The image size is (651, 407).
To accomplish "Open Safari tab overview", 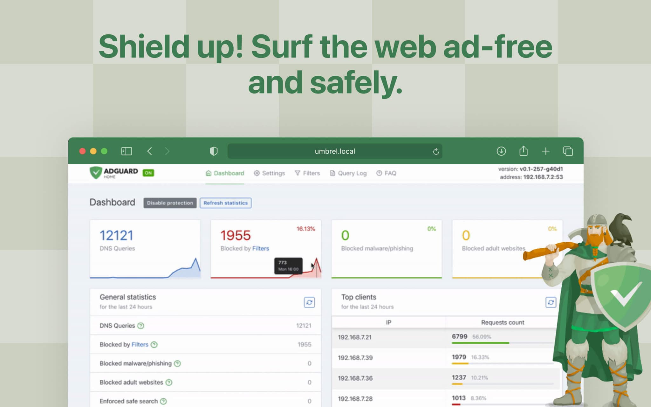I will 568,151.
